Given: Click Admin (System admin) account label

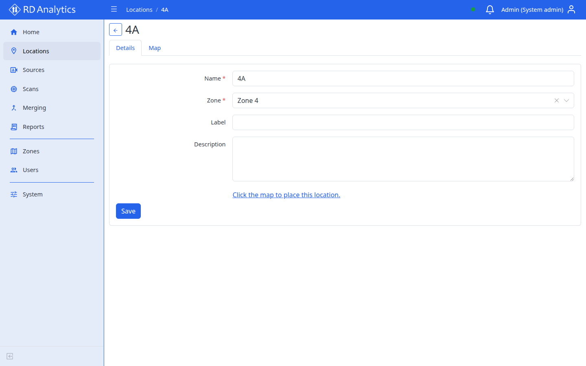Looking at the screenshot, I should click(532, 10).
